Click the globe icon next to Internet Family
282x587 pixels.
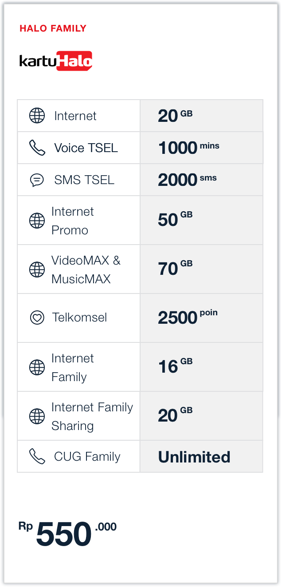click(37, 367)
